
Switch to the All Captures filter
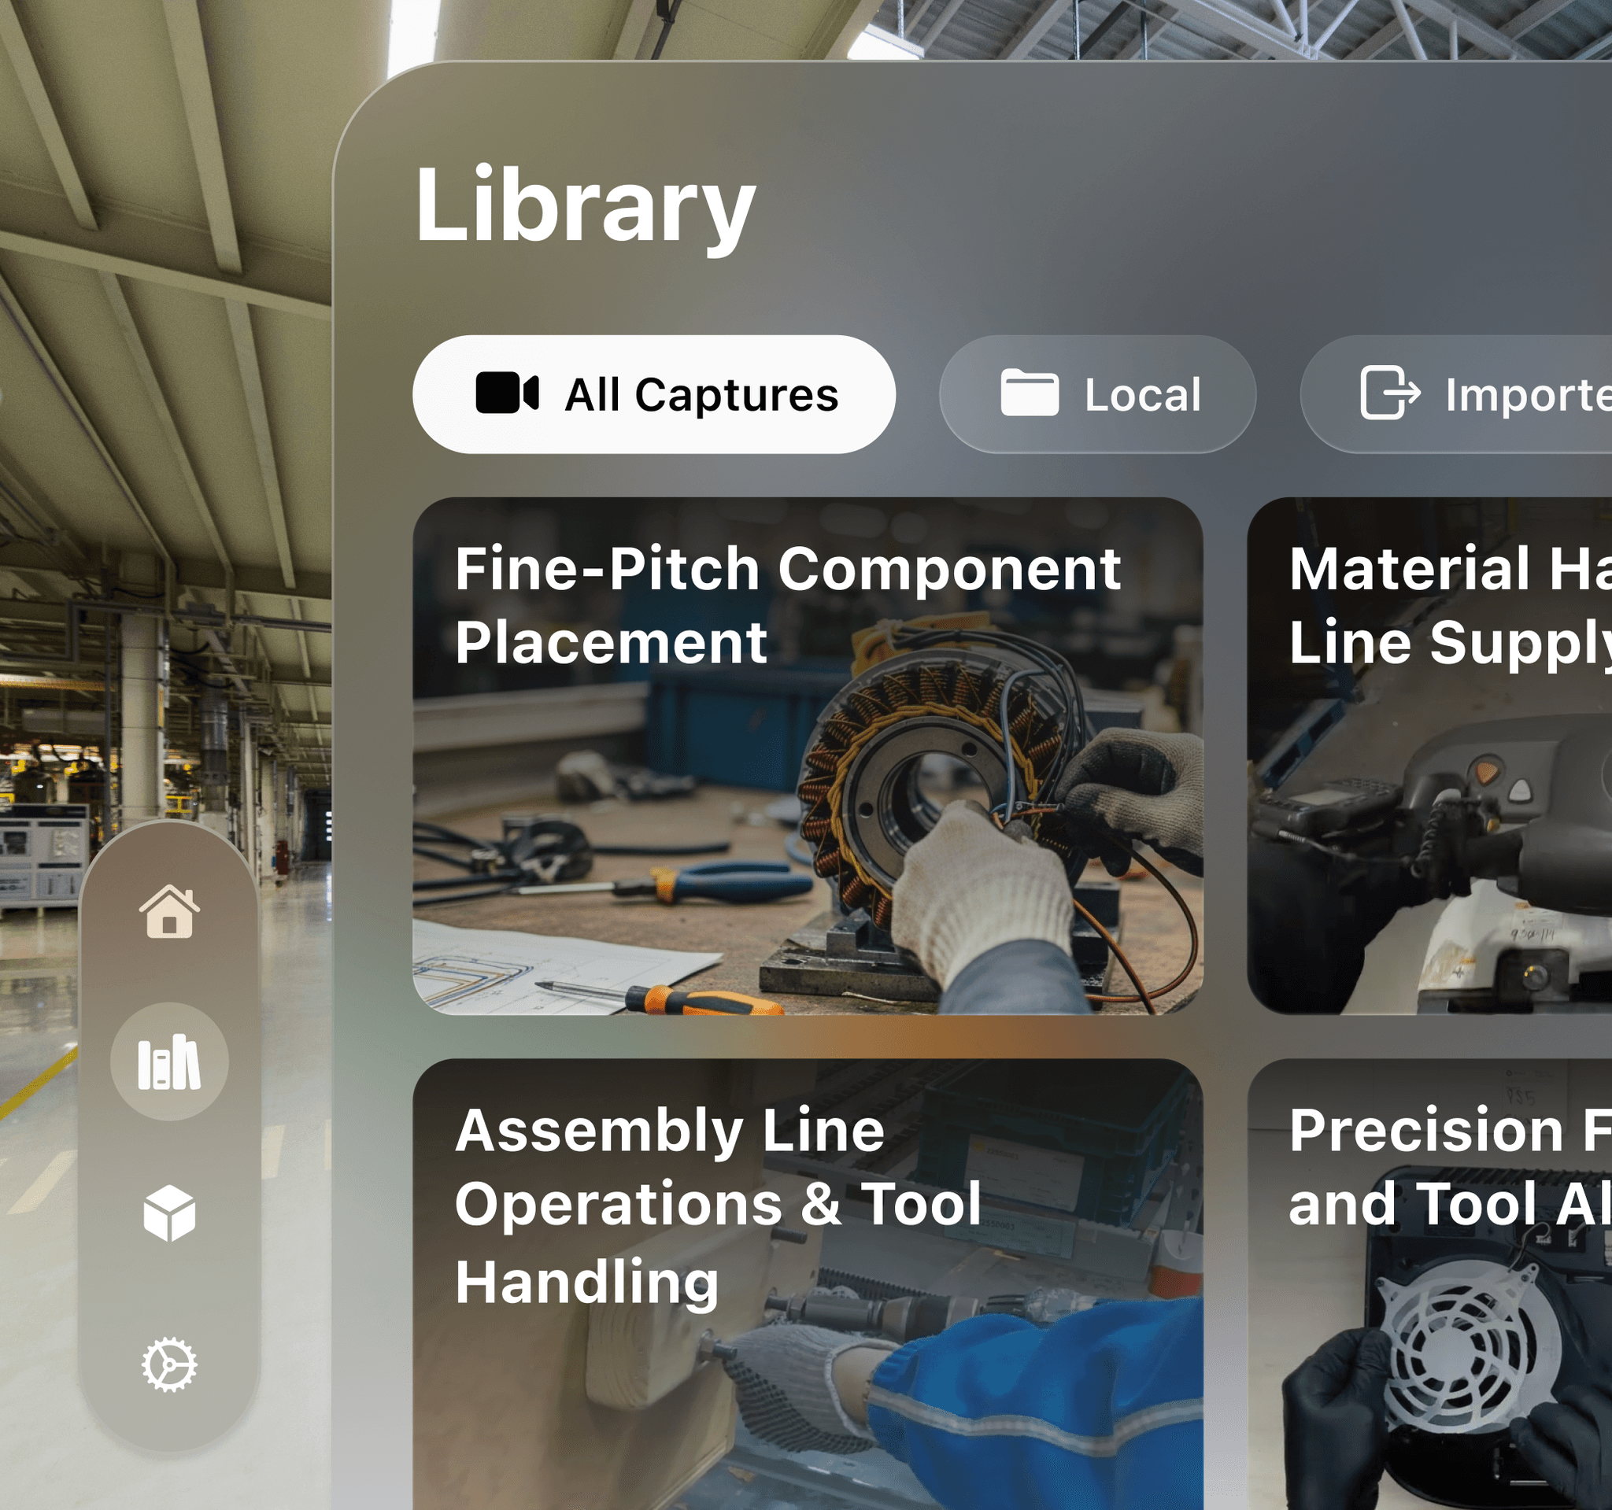tap(654, 394)
